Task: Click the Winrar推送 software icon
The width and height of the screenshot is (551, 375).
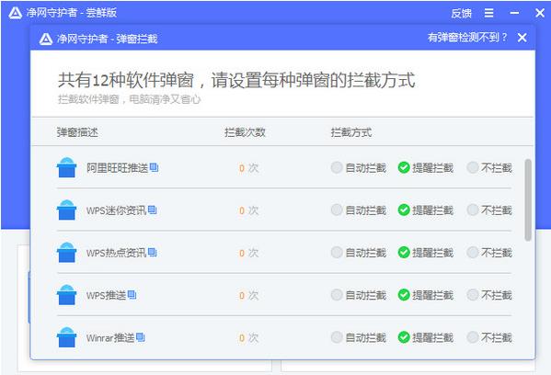Action: pyautogui.click(x=66, y=337)
